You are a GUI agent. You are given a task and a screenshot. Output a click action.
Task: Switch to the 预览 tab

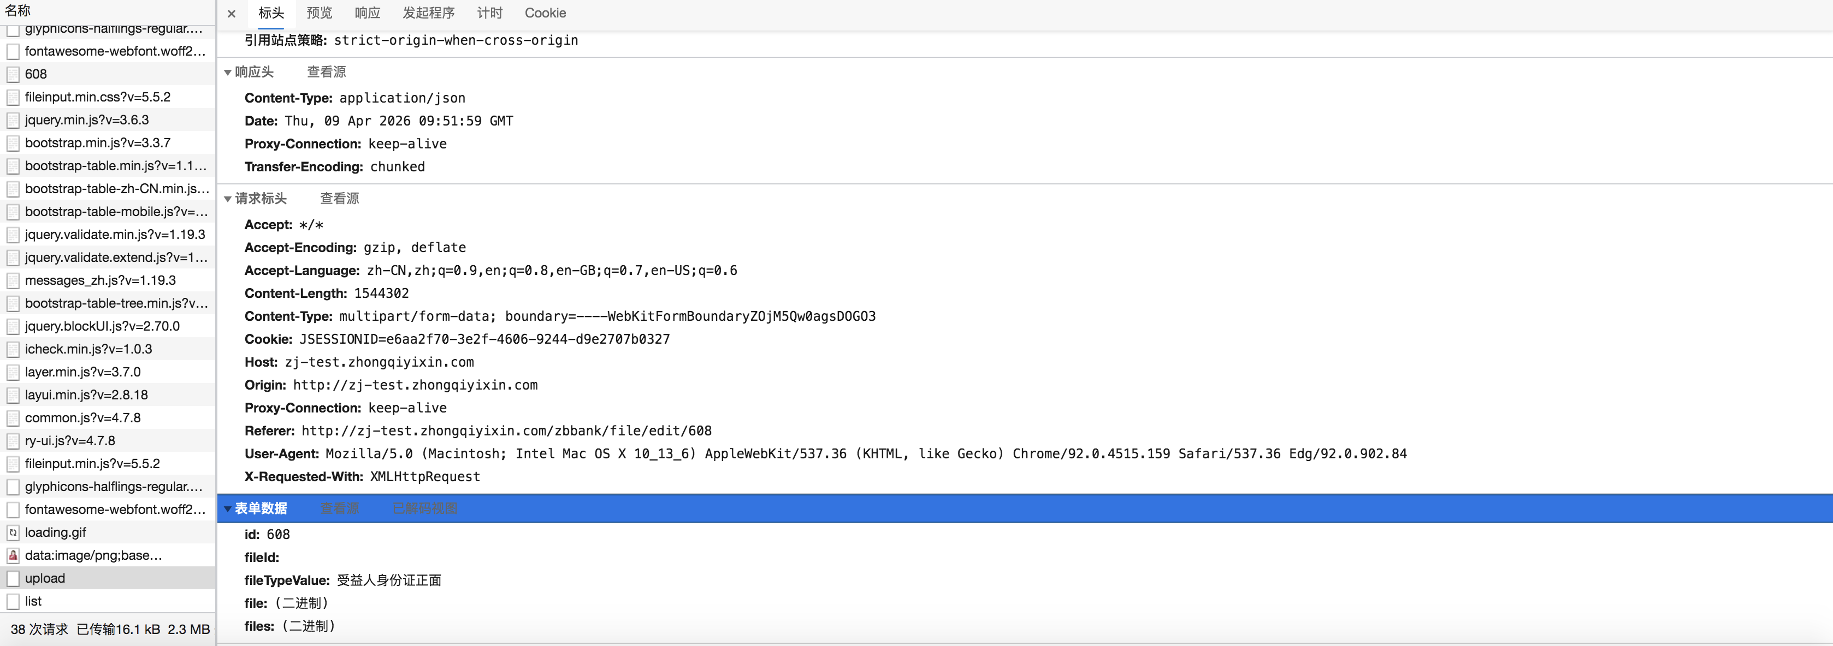click(319, 14)
